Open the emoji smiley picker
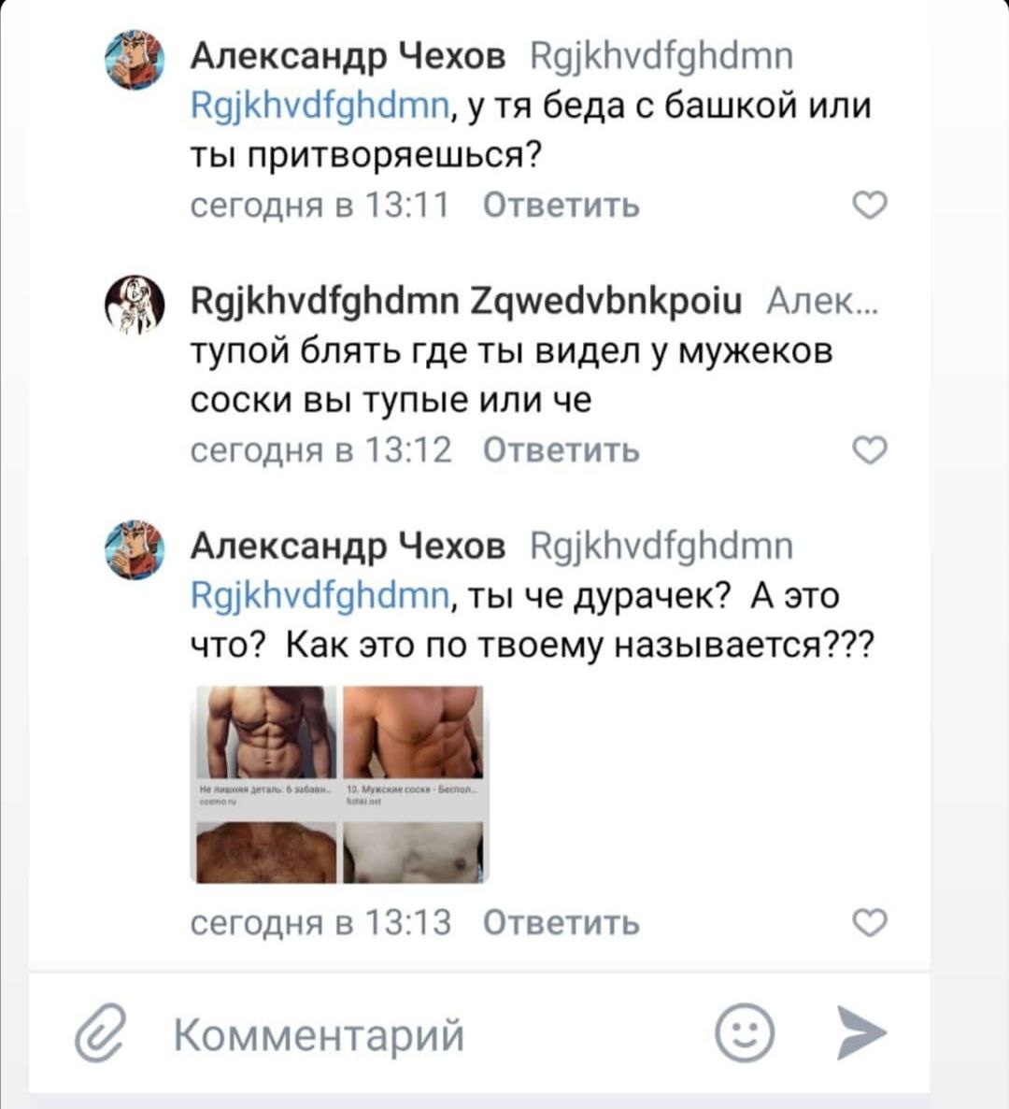 [745, 1032]
